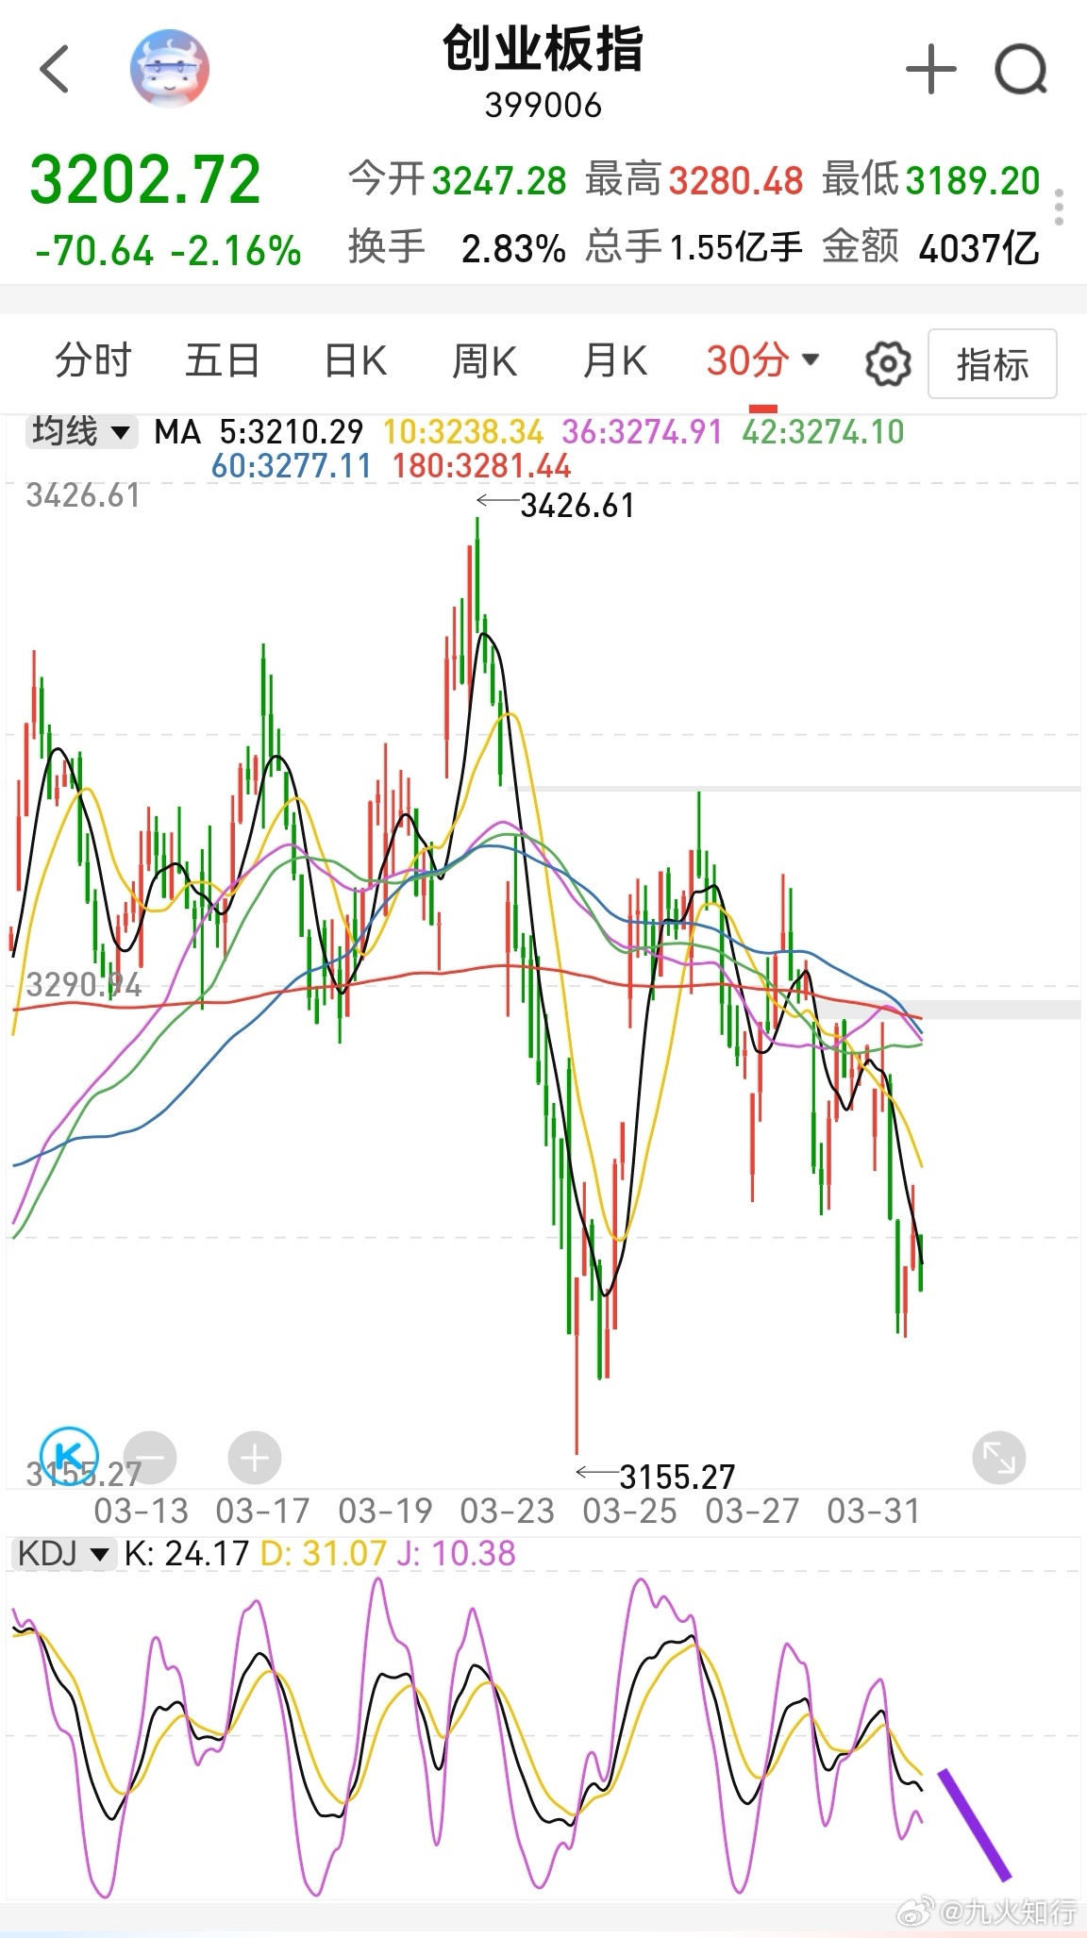Tap the blue K circle icon
1087x1938 pixels.
coord(69,1457)
